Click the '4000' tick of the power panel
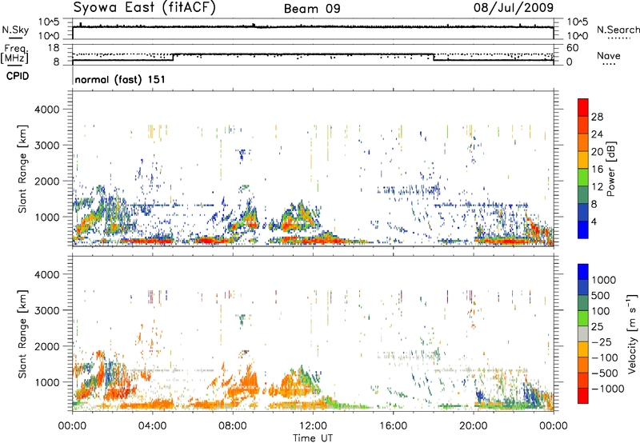The width and height of the screenshot is (640, 443). [47, 110]
